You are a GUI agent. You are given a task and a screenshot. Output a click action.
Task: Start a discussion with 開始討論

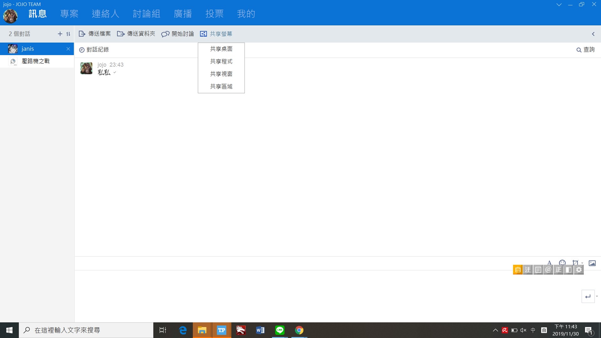click(178, 34)
